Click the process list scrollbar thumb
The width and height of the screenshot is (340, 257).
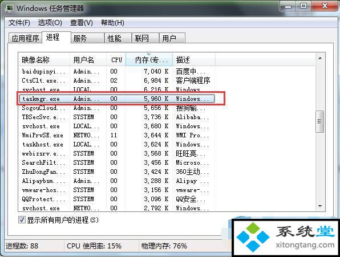tap(319, 121)
